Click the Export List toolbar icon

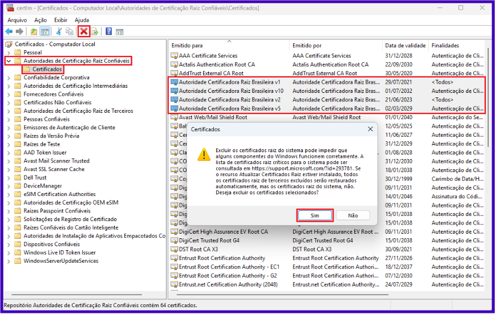click(95, 31)
